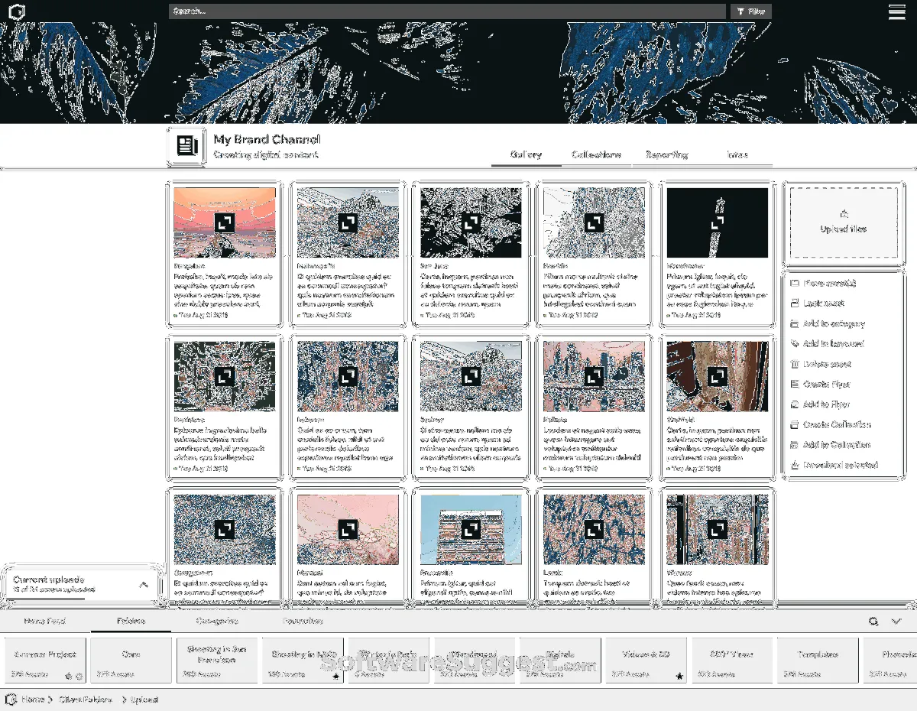
Task: Expand the first gallery image preview
Action: point(224,222)
